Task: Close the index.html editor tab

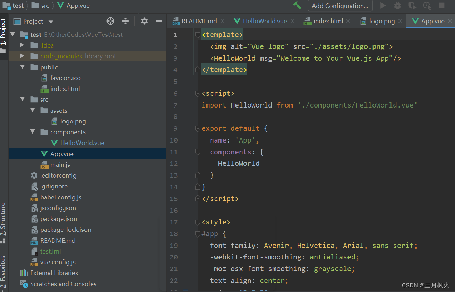Action: pyautogui.click(x=349, y=21)
